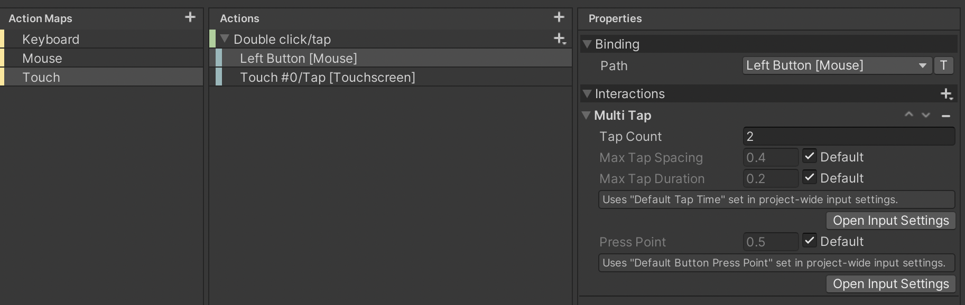
Task: Click the Tap Count input field
Action: point(849,136)
